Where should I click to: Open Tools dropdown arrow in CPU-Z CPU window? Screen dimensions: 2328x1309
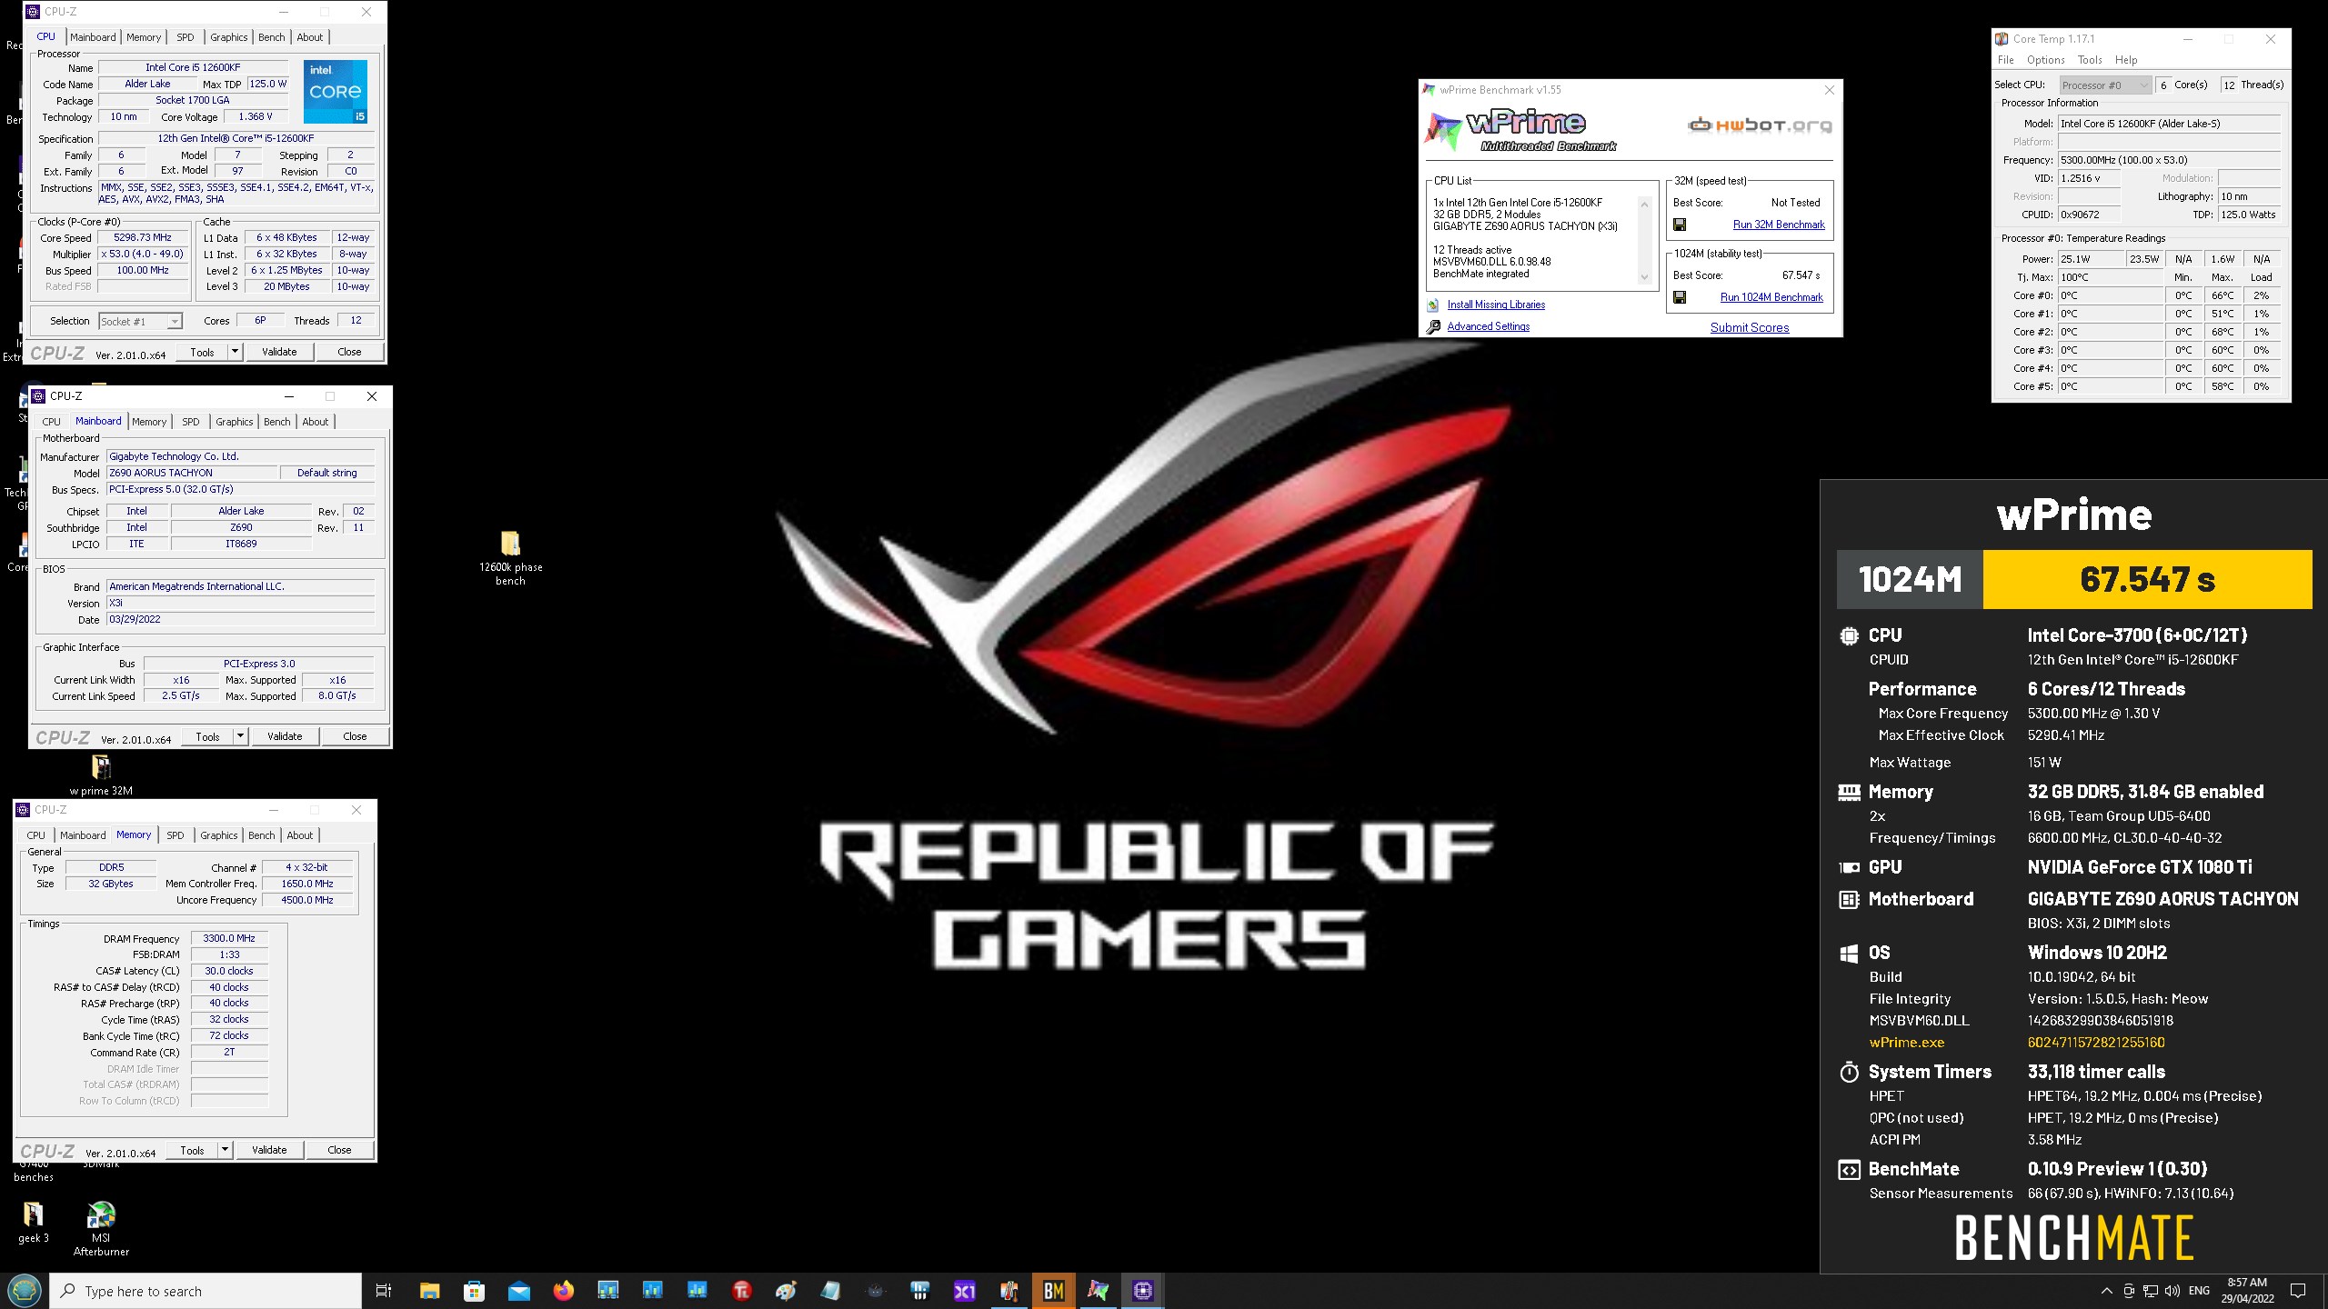[235, 352]
